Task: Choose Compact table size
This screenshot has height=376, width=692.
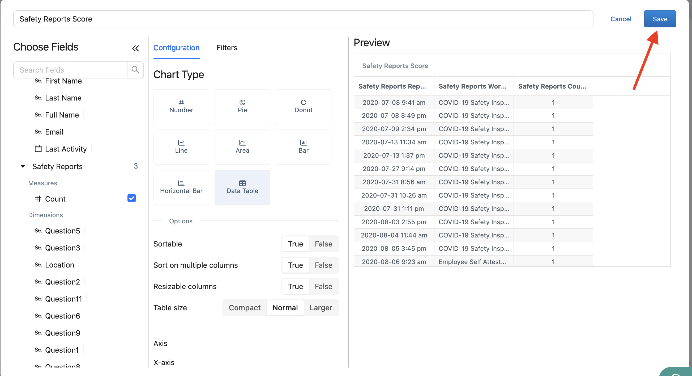Action: pos(245,307)
